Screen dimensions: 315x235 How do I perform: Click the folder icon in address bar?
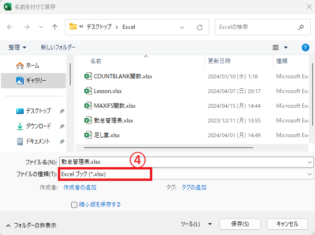[73, 27]
